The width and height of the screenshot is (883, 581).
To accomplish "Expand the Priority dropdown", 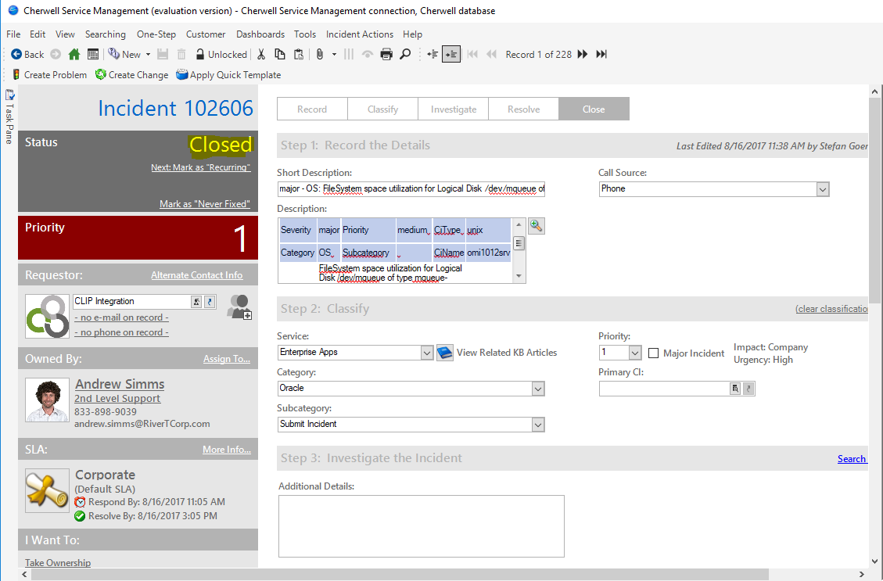I will [635, 353].
